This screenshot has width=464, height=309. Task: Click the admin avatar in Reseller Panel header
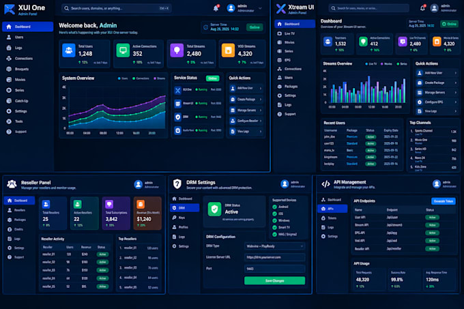tap(139, 184)
